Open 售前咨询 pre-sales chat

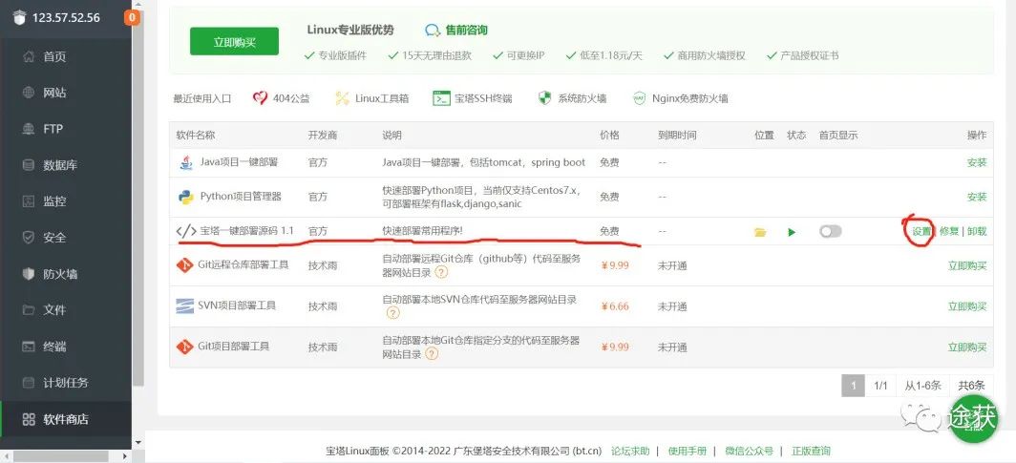456,30
